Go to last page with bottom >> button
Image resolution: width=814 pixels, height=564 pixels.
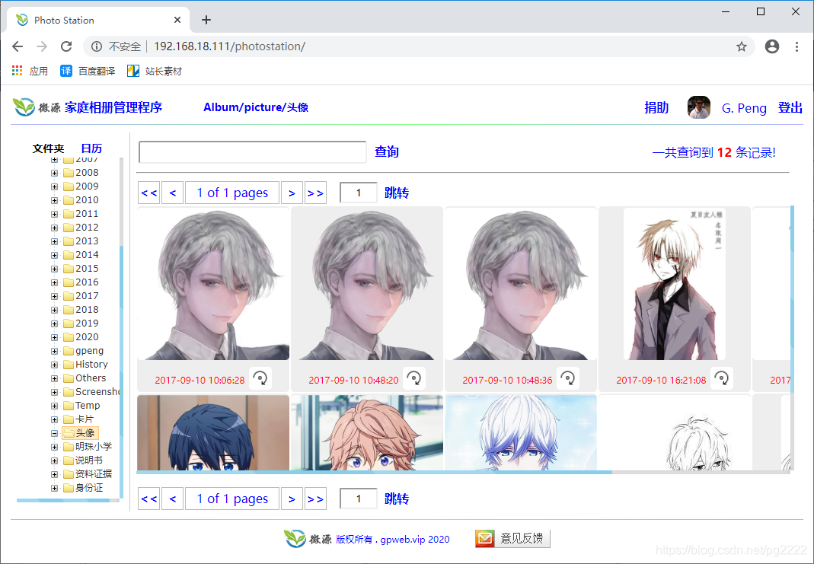coord(316,499)
